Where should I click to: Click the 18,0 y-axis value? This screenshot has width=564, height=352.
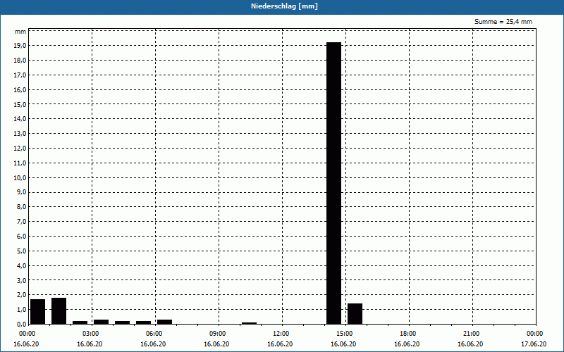[20, 61]
